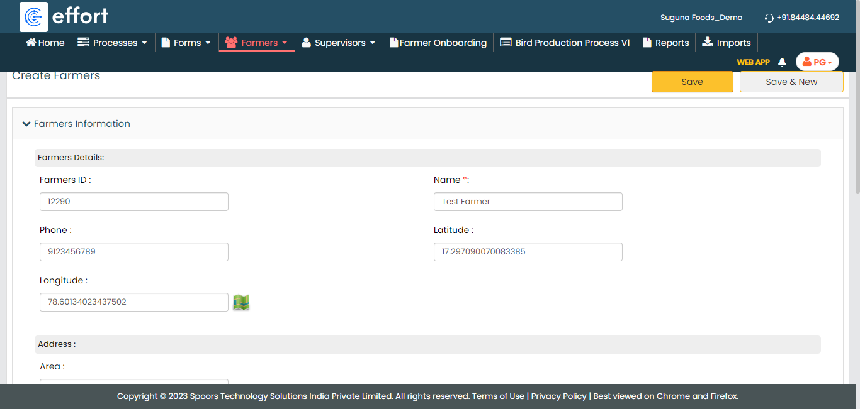Click the headset support phone icon
Image resolution: width=860 pixels, height=409 pixels.
pyautogui.click(x=769, y=18)
